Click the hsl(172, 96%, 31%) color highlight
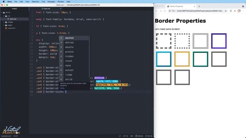This screenshot has height=138, width=246. tap(107, 88)
